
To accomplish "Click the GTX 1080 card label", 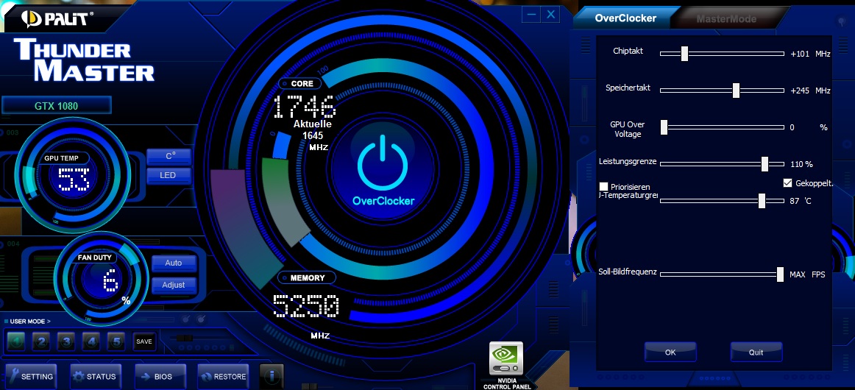I will click(x=56, y=106).
